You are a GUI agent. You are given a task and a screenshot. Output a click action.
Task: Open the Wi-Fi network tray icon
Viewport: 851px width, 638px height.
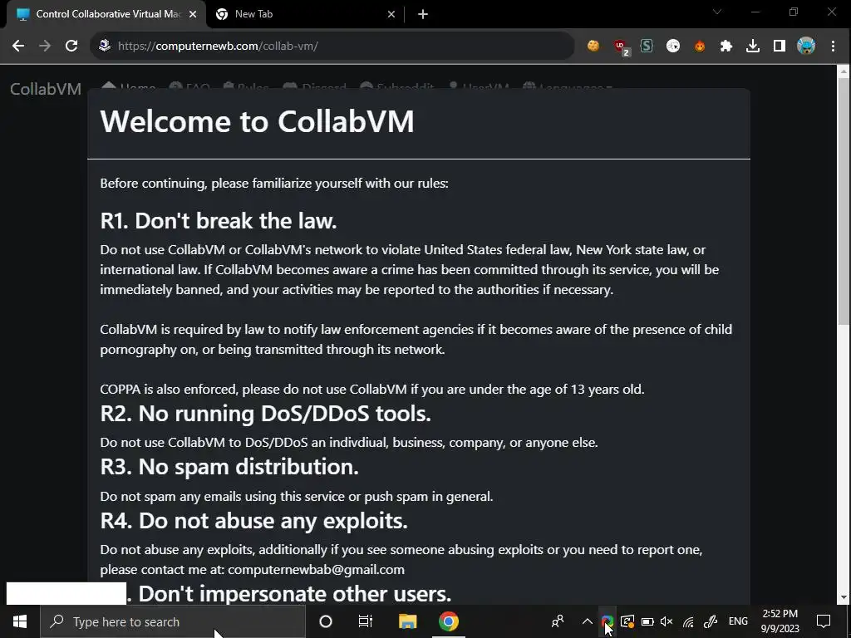[x=688, y=621]
